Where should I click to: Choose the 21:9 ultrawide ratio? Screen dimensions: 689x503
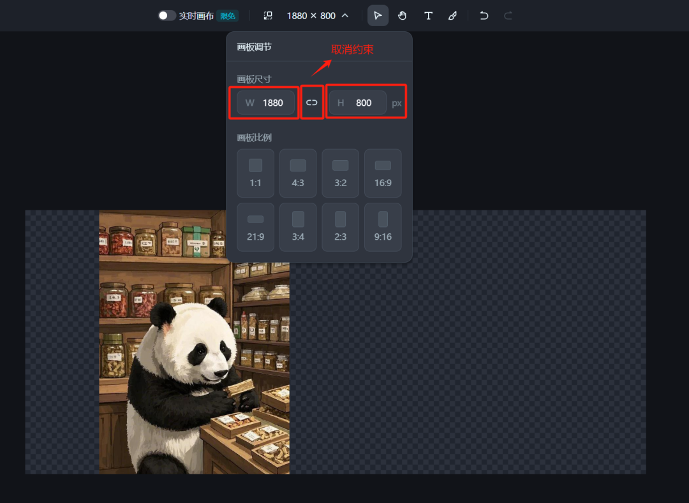point(255,227)
